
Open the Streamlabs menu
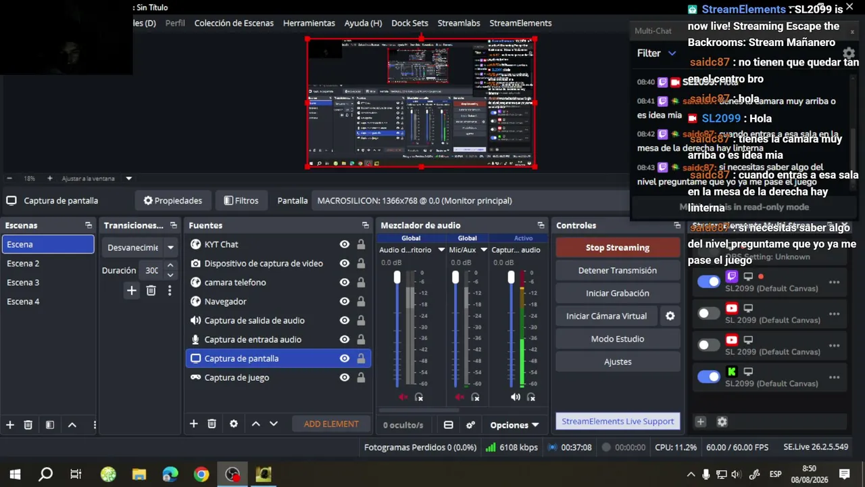point(459,23)
